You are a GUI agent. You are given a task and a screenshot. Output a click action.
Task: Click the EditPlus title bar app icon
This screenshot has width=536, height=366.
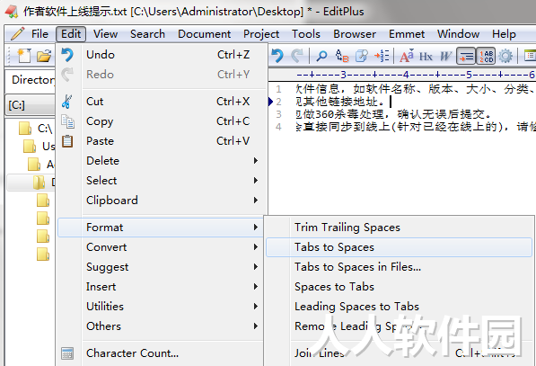(x=12, y=12)
